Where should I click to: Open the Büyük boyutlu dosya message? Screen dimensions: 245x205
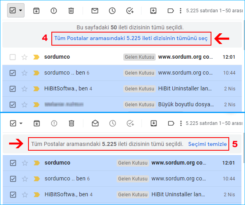click(186, 104)
